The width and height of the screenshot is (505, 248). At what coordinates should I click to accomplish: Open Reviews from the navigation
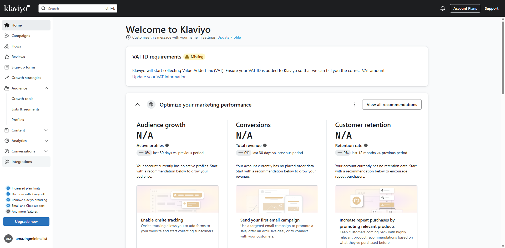click(x=18, y=57)
